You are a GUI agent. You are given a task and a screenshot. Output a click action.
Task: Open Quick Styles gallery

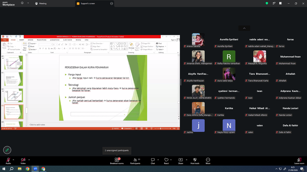pos(138,46)
